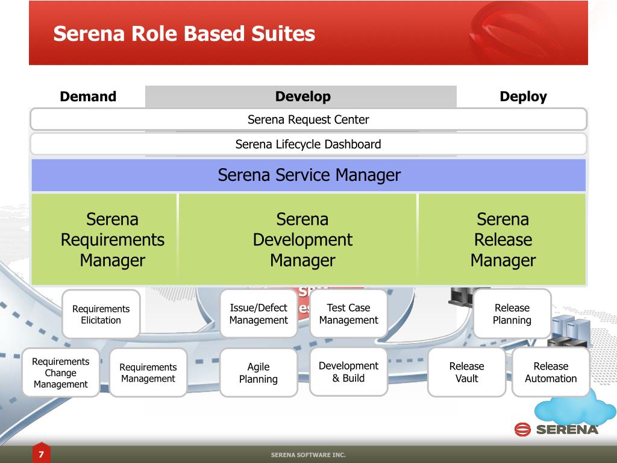Click the blue cloud graphic
Image resolution: width=617 pixels, height=463 pixels.
coord(575,410)
